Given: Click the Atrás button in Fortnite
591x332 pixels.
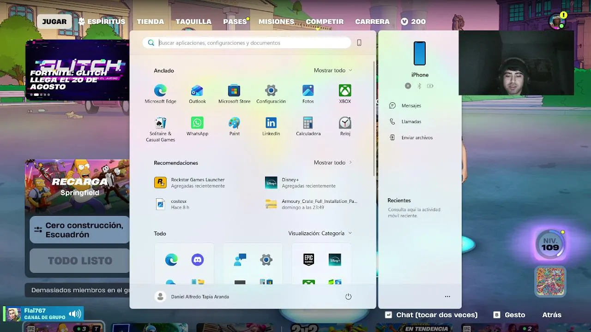Looking at the screenshot, I should (552, 315).
